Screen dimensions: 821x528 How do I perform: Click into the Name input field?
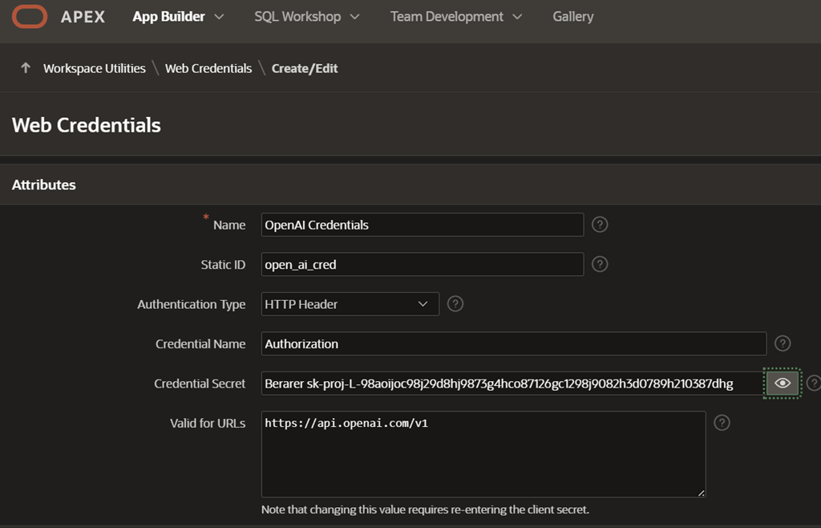point(423,225)
